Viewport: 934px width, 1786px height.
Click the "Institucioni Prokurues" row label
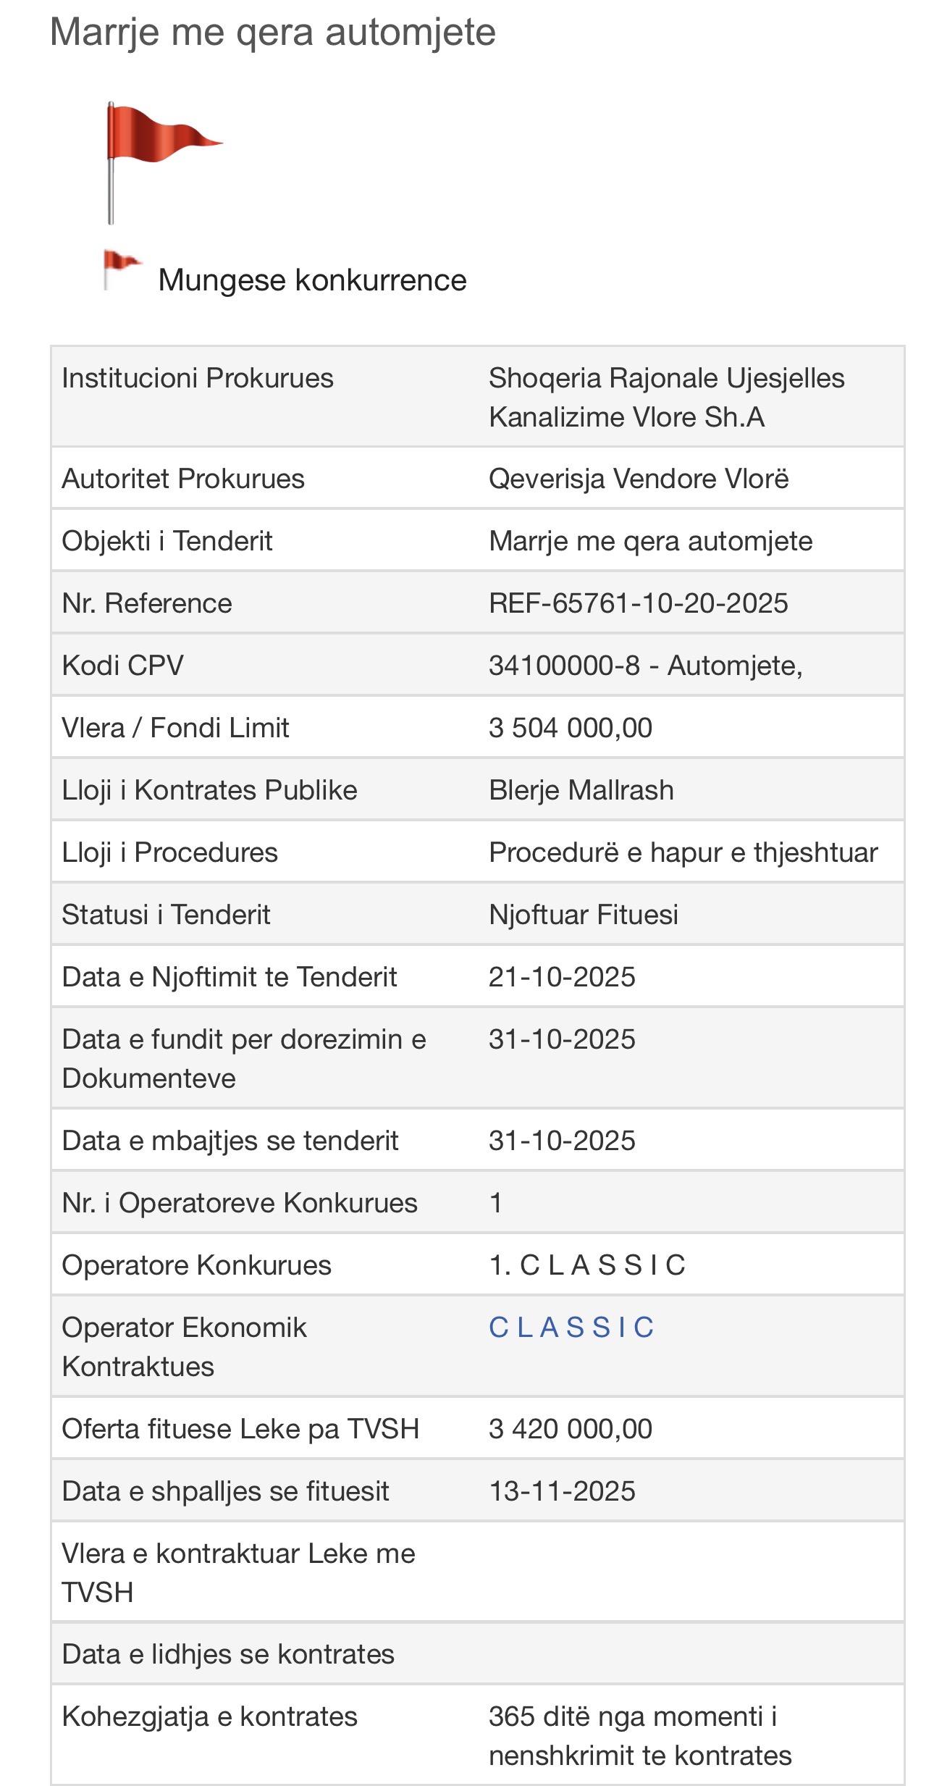[x=198, y=378]
